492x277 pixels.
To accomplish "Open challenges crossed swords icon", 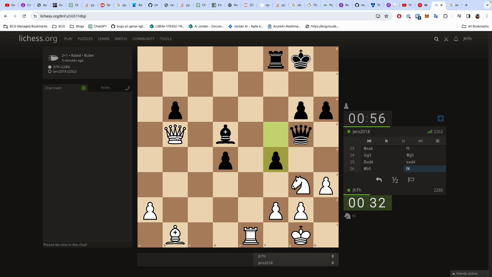I will [446, 39].
